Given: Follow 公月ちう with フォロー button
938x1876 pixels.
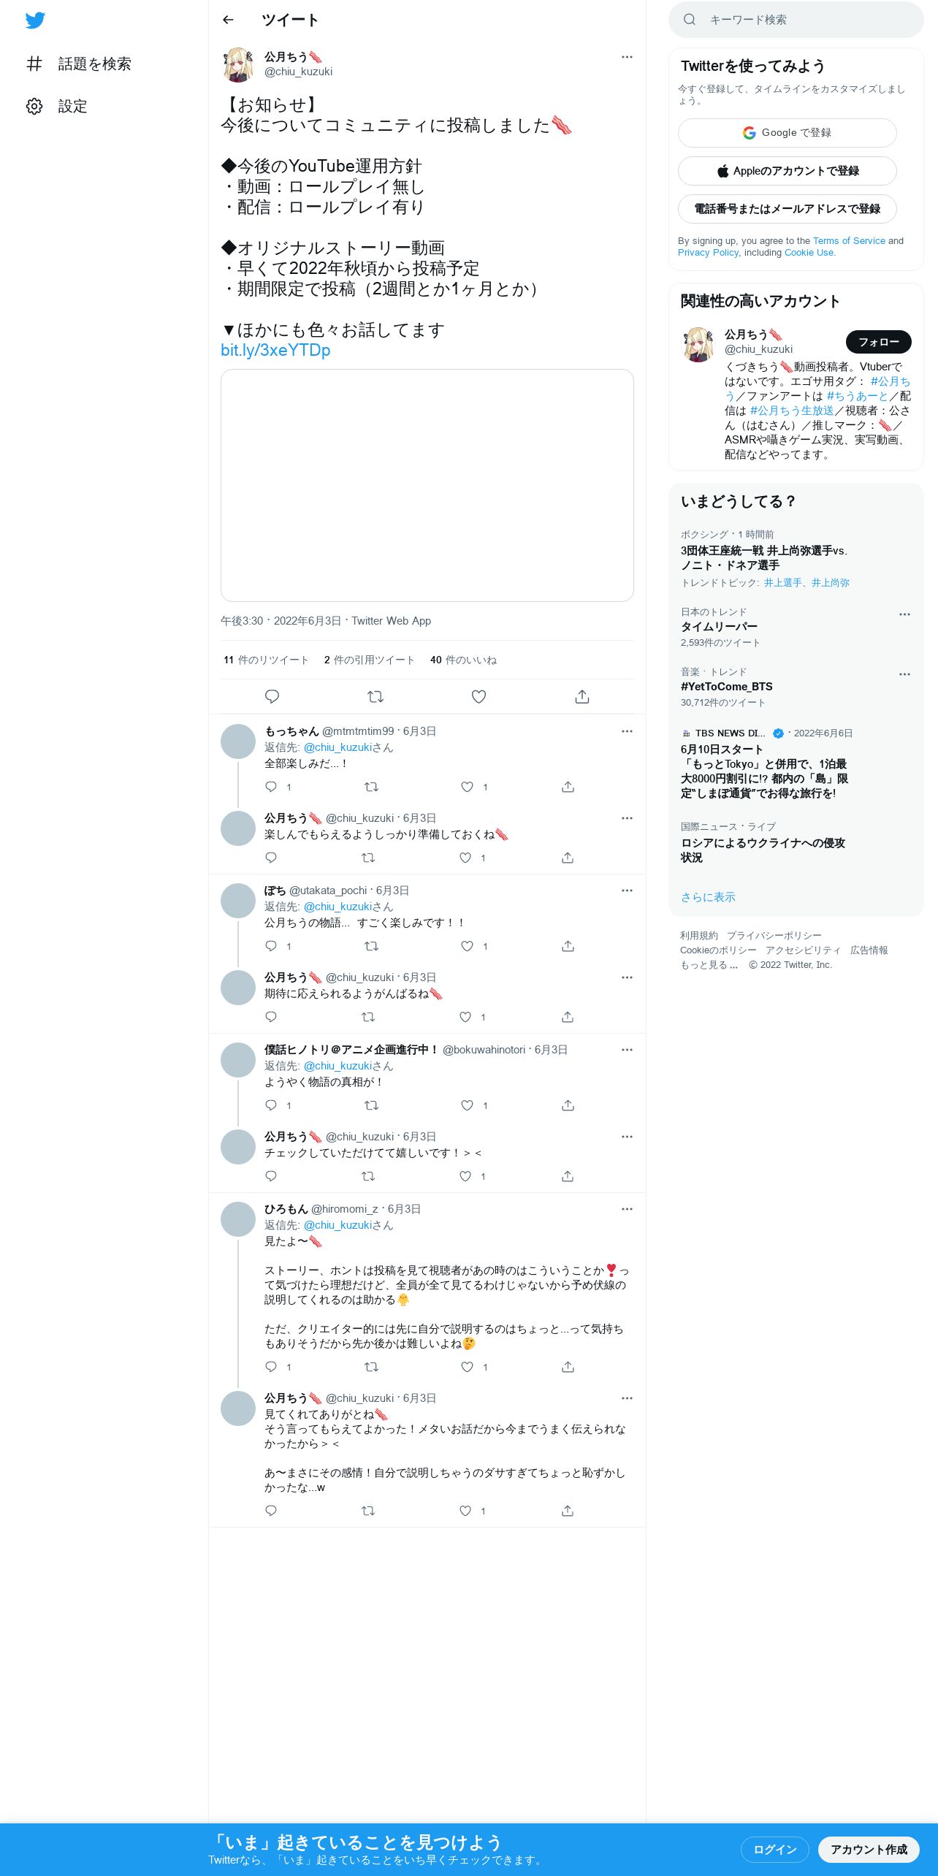Looking at the screenshot, I should [879, 342].
